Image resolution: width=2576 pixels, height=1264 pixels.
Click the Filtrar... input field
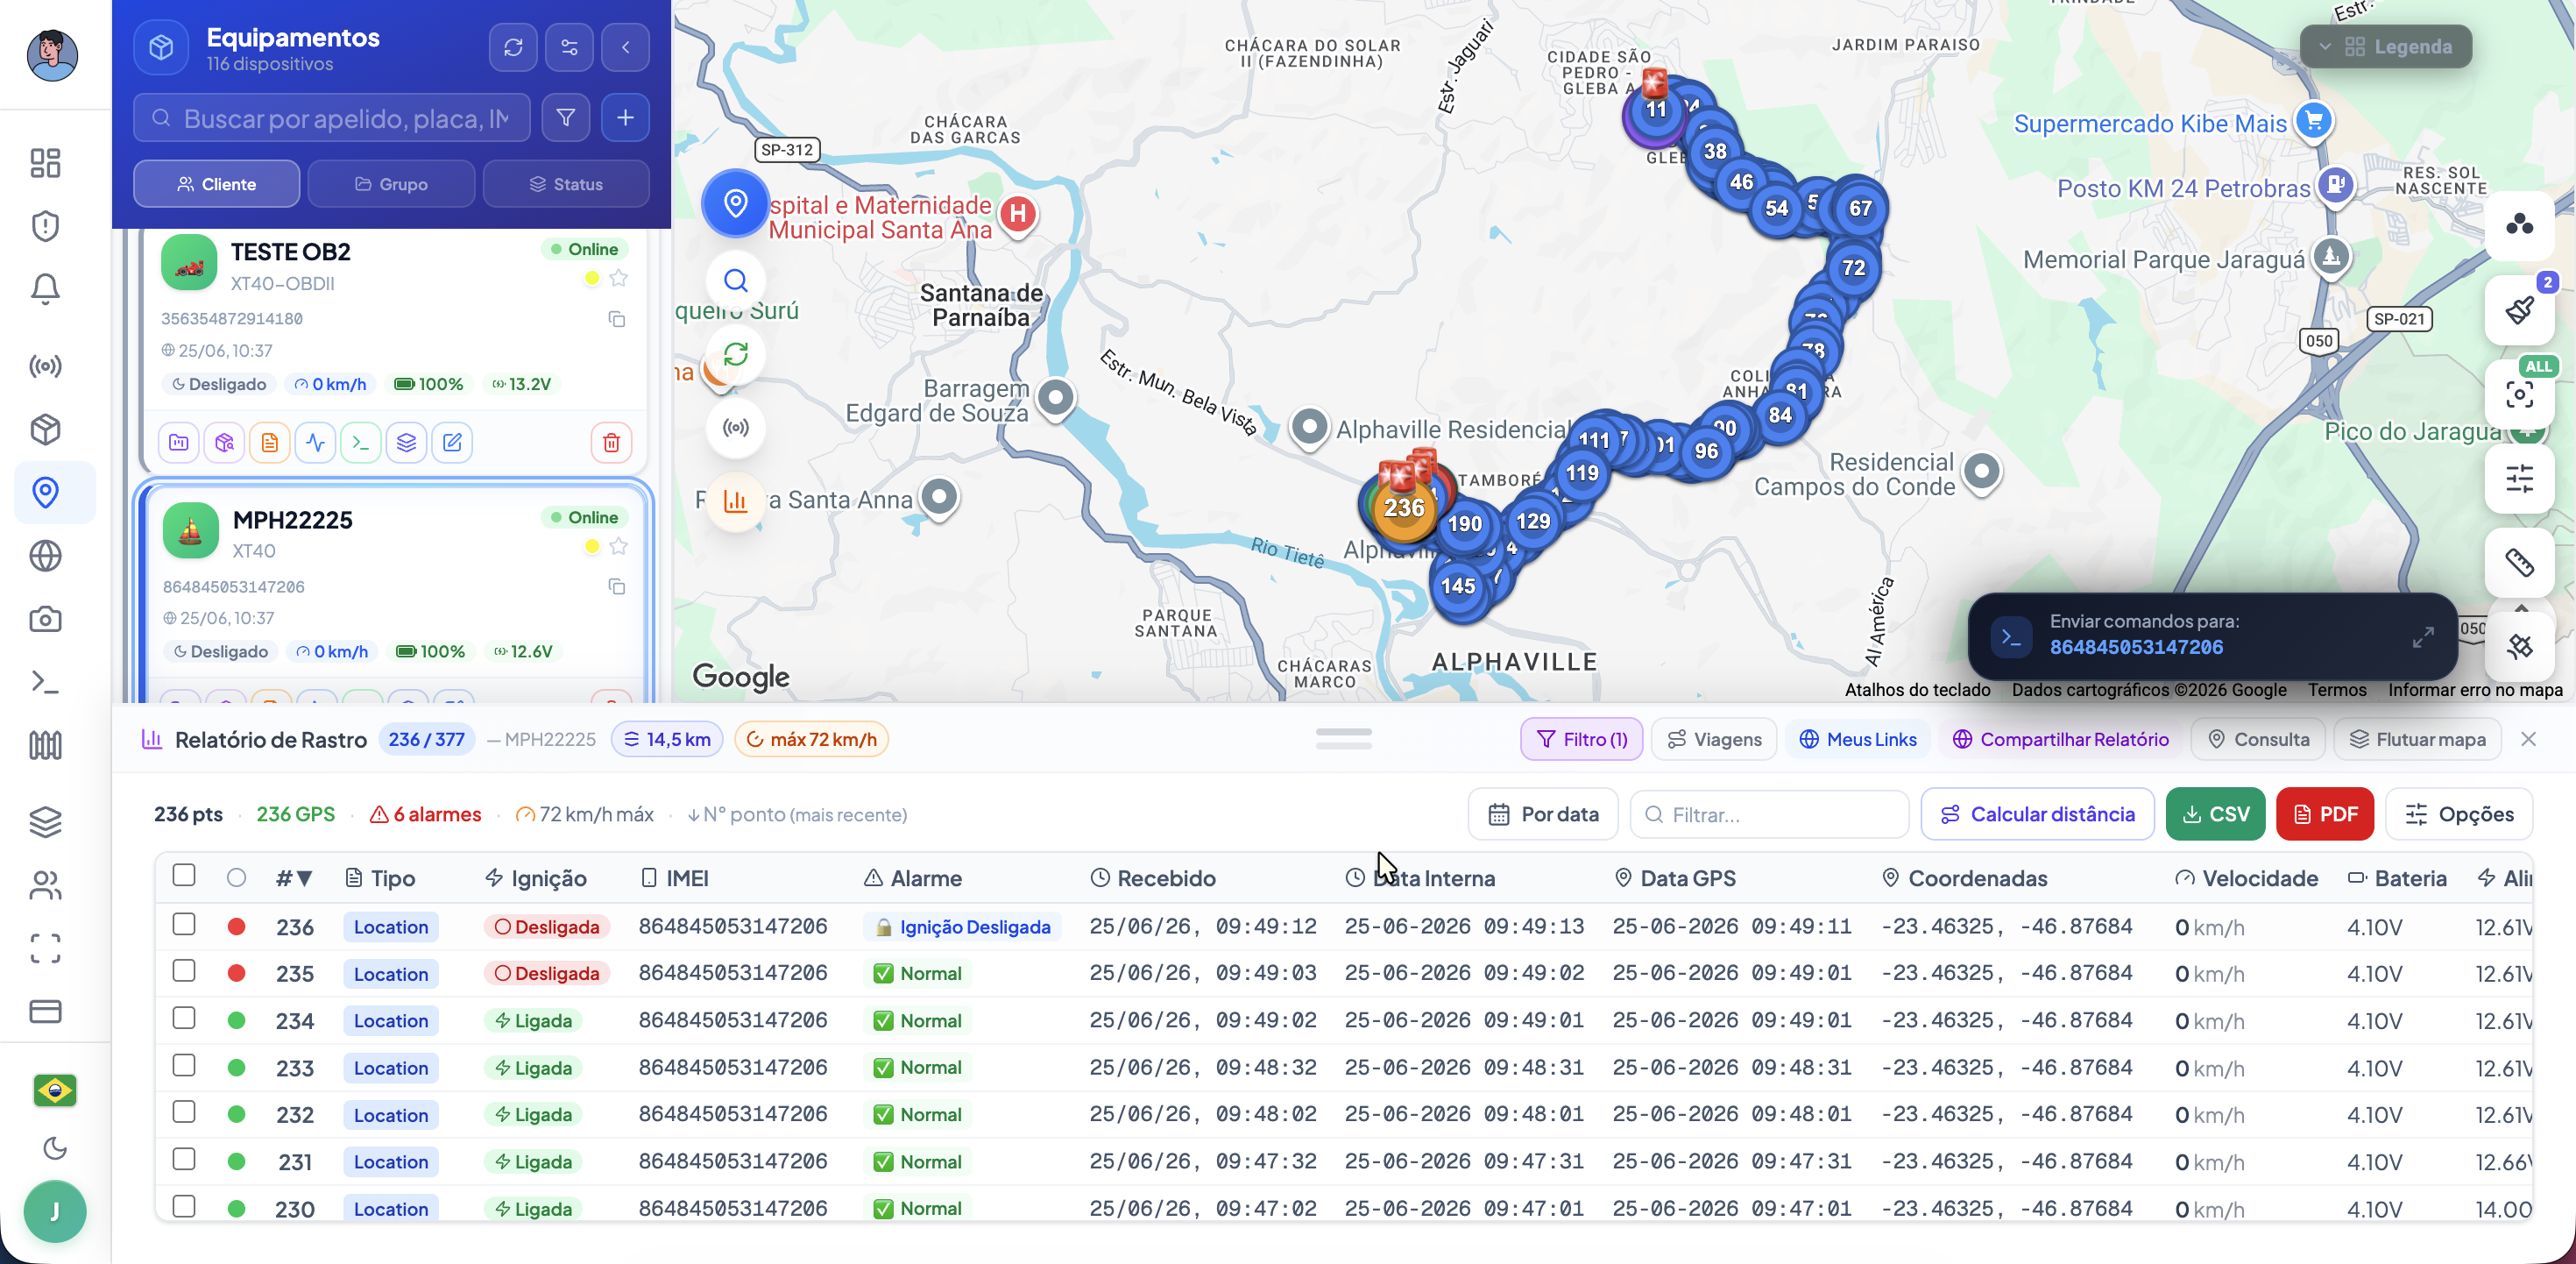tap(1769, 814)
